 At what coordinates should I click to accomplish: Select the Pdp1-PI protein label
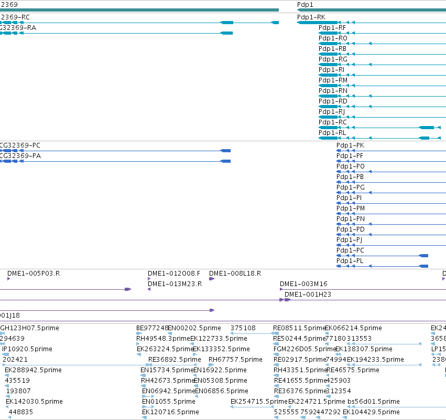tap(349, 198)
